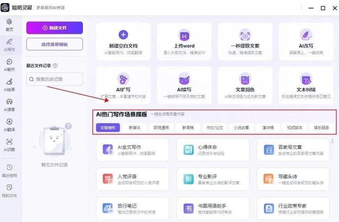Switch to the 视频脚本 tab

coord(295,127)
